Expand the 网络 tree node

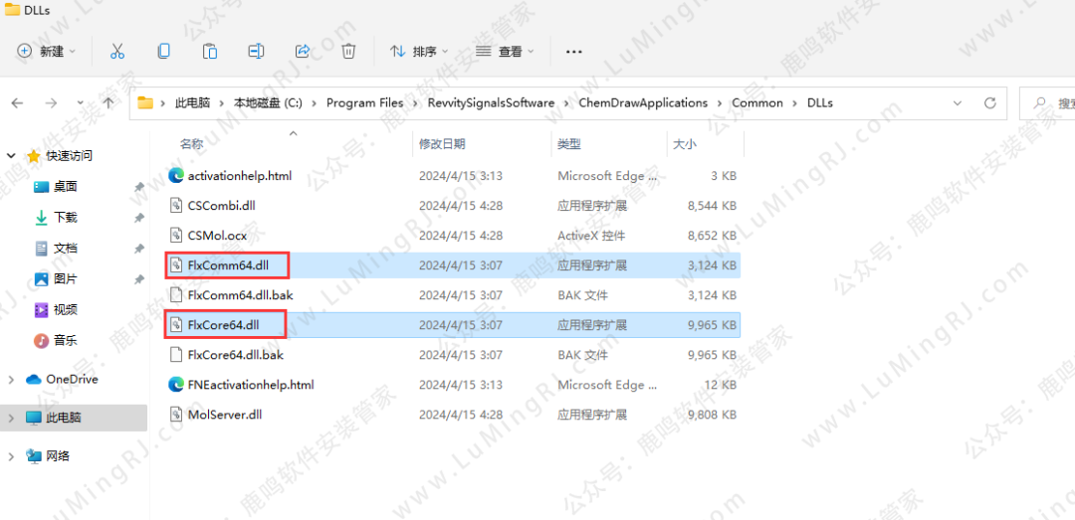click(x=12, y=456)
